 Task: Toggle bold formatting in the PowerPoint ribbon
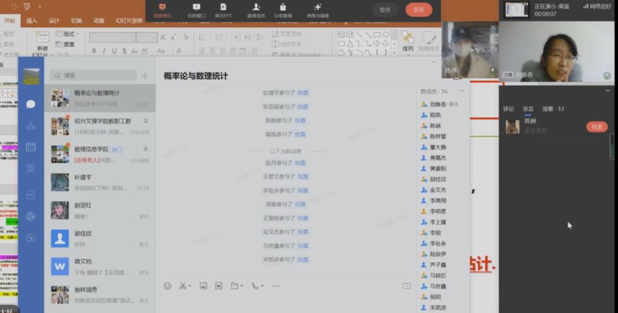point(94,51)
